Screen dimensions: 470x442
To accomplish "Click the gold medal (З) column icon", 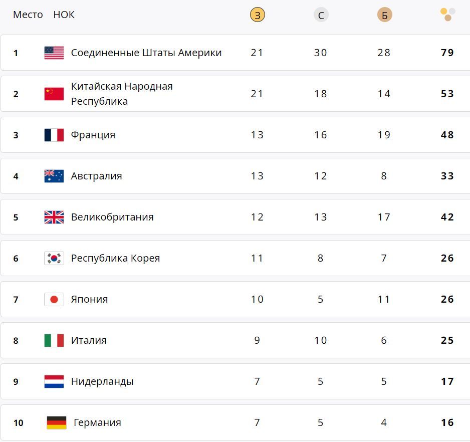I will pos(257,15).
